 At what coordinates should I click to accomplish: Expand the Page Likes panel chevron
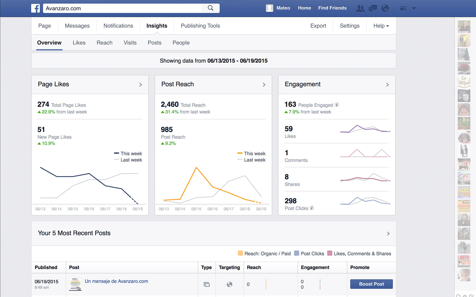141,85
